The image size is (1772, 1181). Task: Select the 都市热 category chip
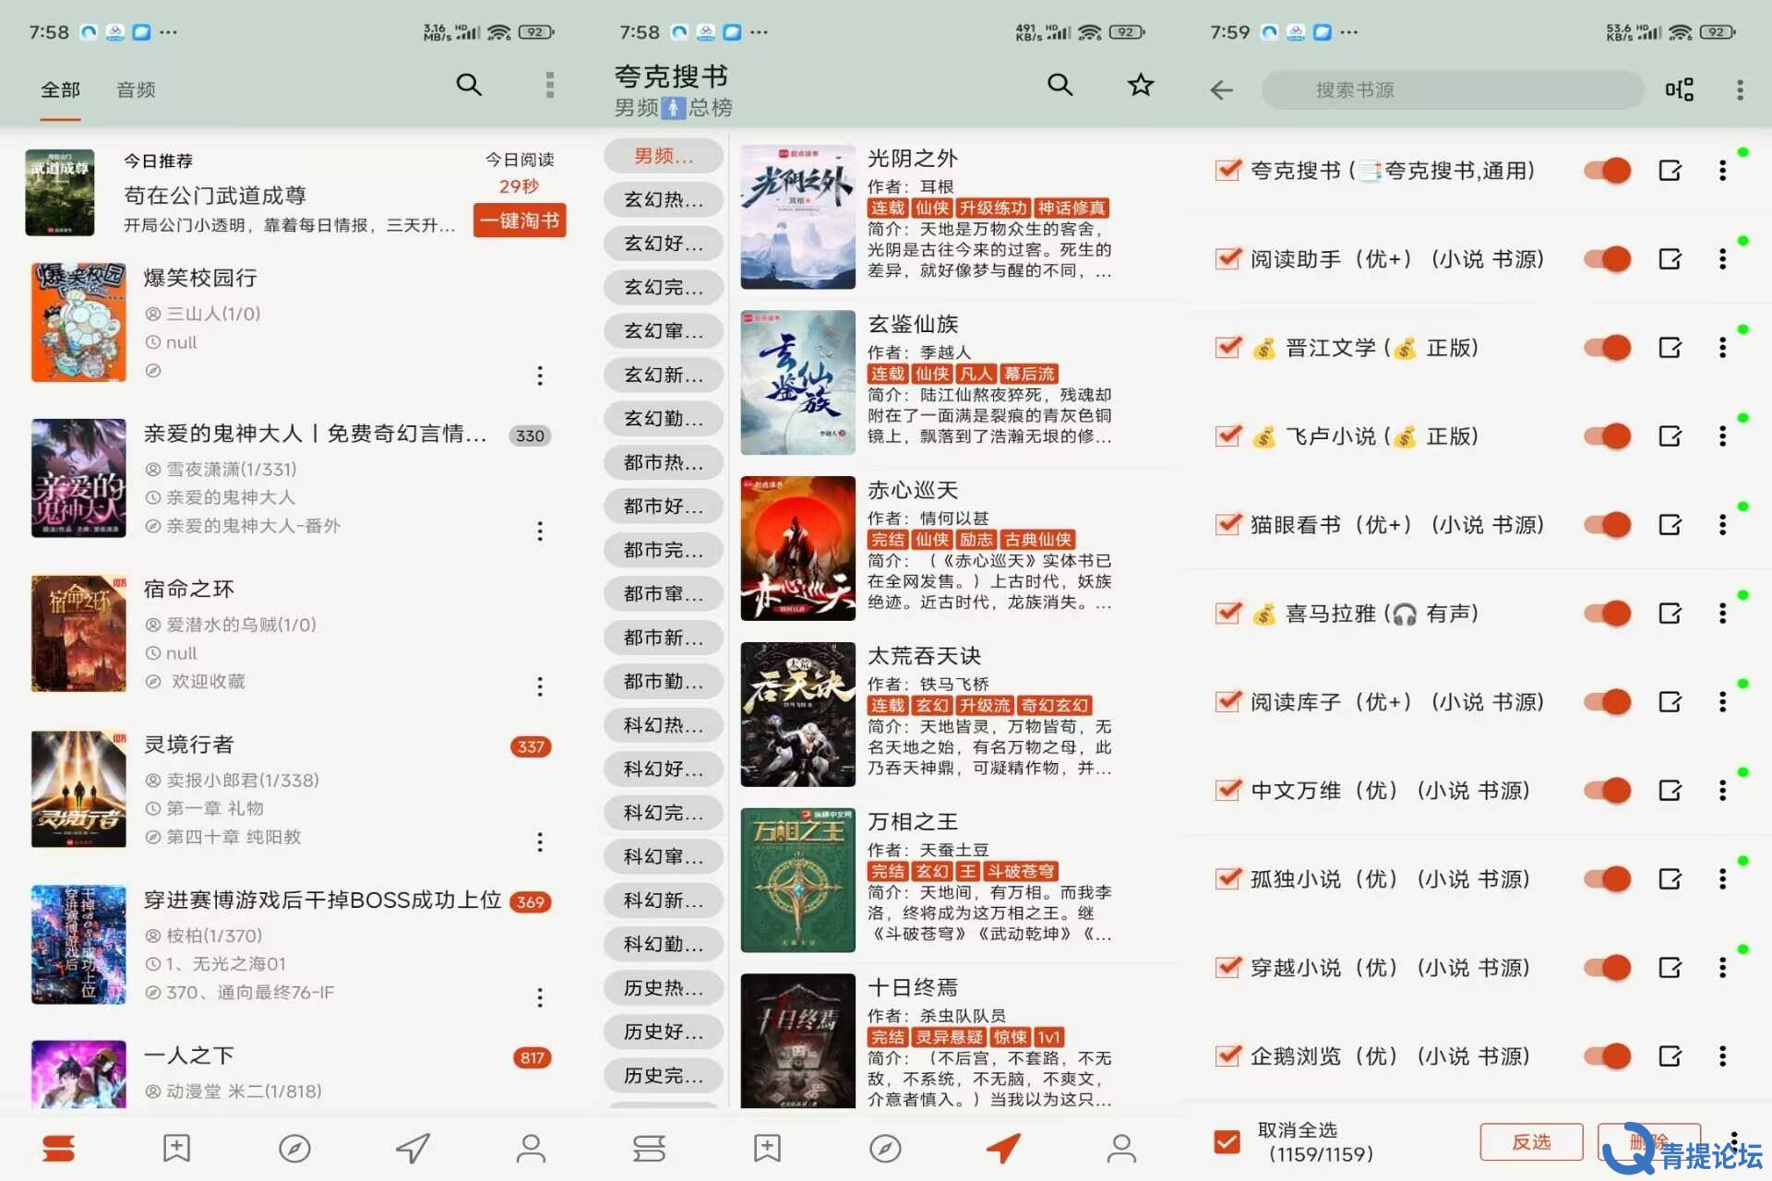tap(663, 462)
